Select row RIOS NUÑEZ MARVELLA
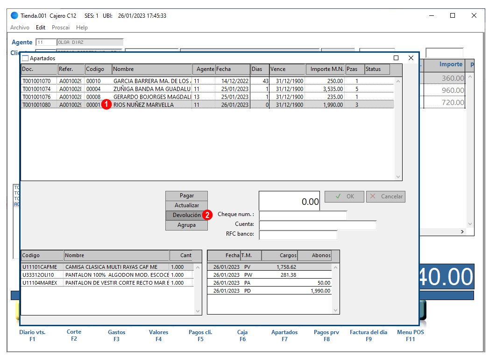This screenshot has width=489, height=357. pyautogui.click(x=207, y=105)
